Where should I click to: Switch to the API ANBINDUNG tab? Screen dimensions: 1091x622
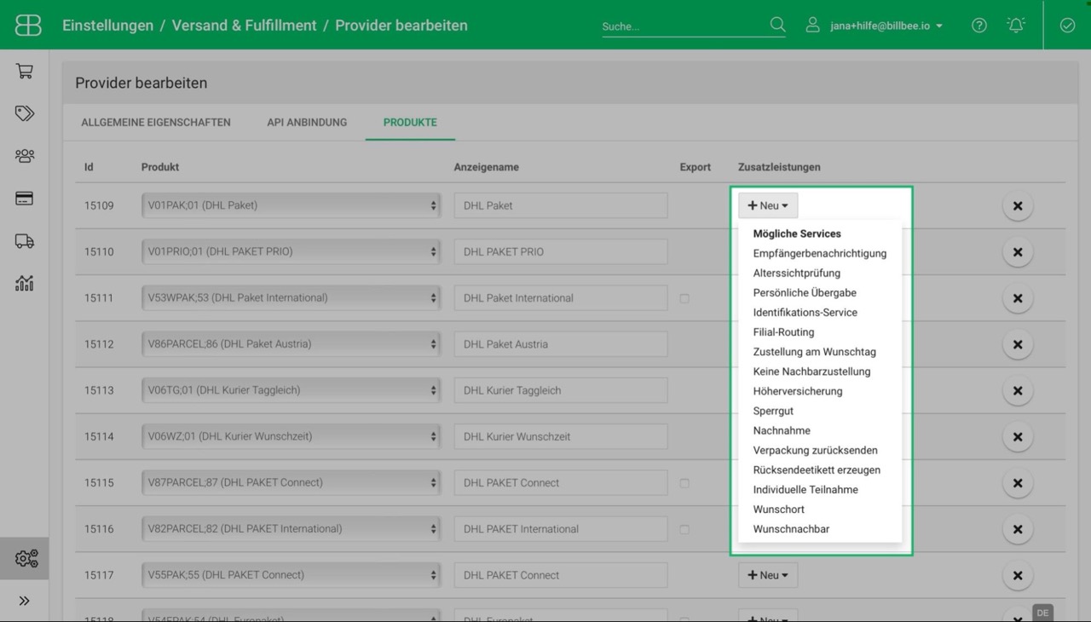tap(307, 122)
